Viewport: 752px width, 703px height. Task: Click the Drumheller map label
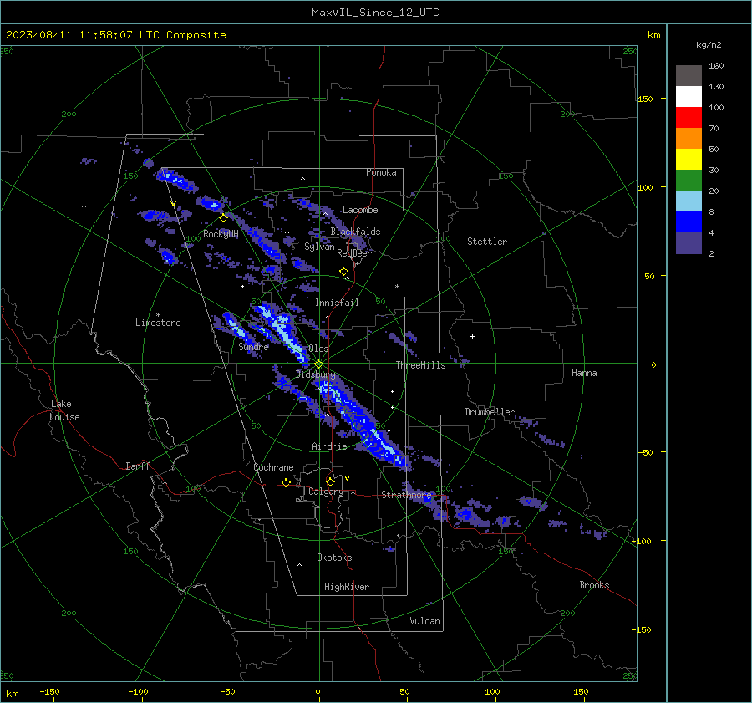point(490,412)
